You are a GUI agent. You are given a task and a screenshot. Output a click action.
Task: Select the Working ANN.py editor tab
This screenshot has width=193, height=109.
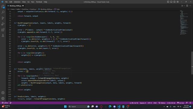15,6
